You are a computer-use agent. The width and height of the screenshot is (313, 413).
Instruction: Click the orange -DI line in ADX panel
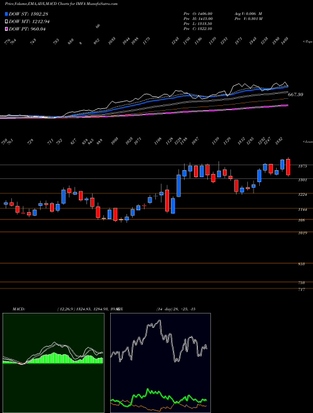[x=158, y=409]
